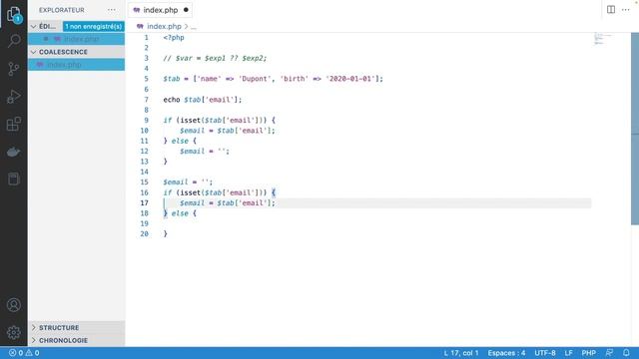Select index.php in open editors list

(77, 39)
